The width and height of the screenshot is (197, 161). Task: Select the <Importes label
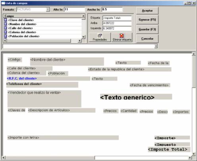point(181,112)
